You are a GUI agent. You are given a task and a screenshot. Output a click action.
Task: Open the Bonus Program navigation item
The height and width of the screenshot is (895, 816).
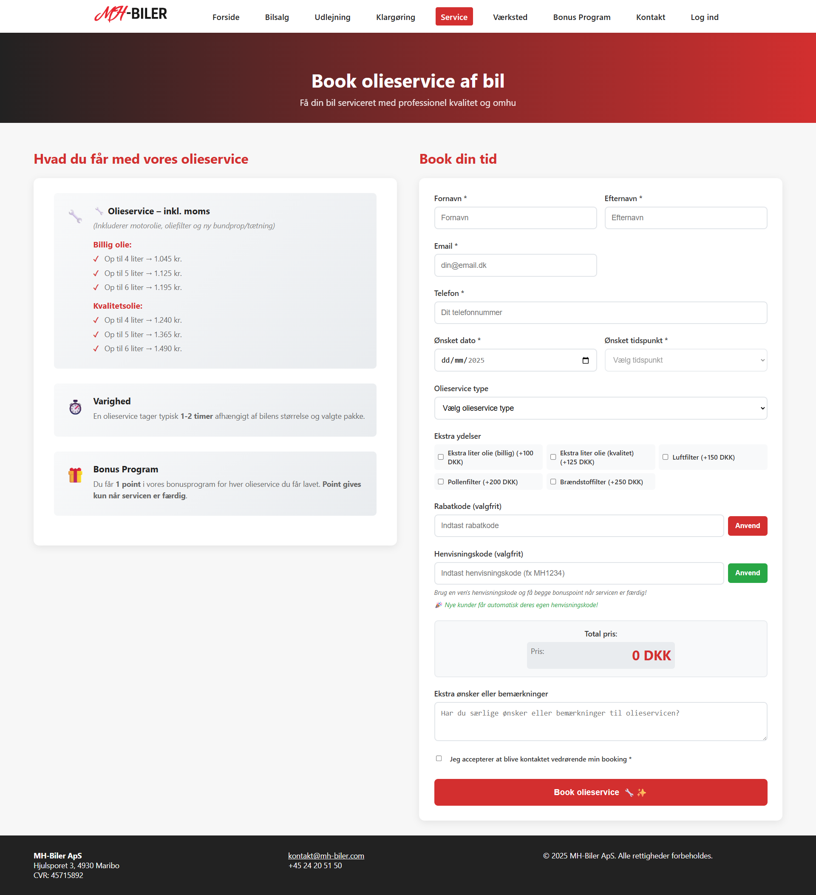[x=581, y=17]
